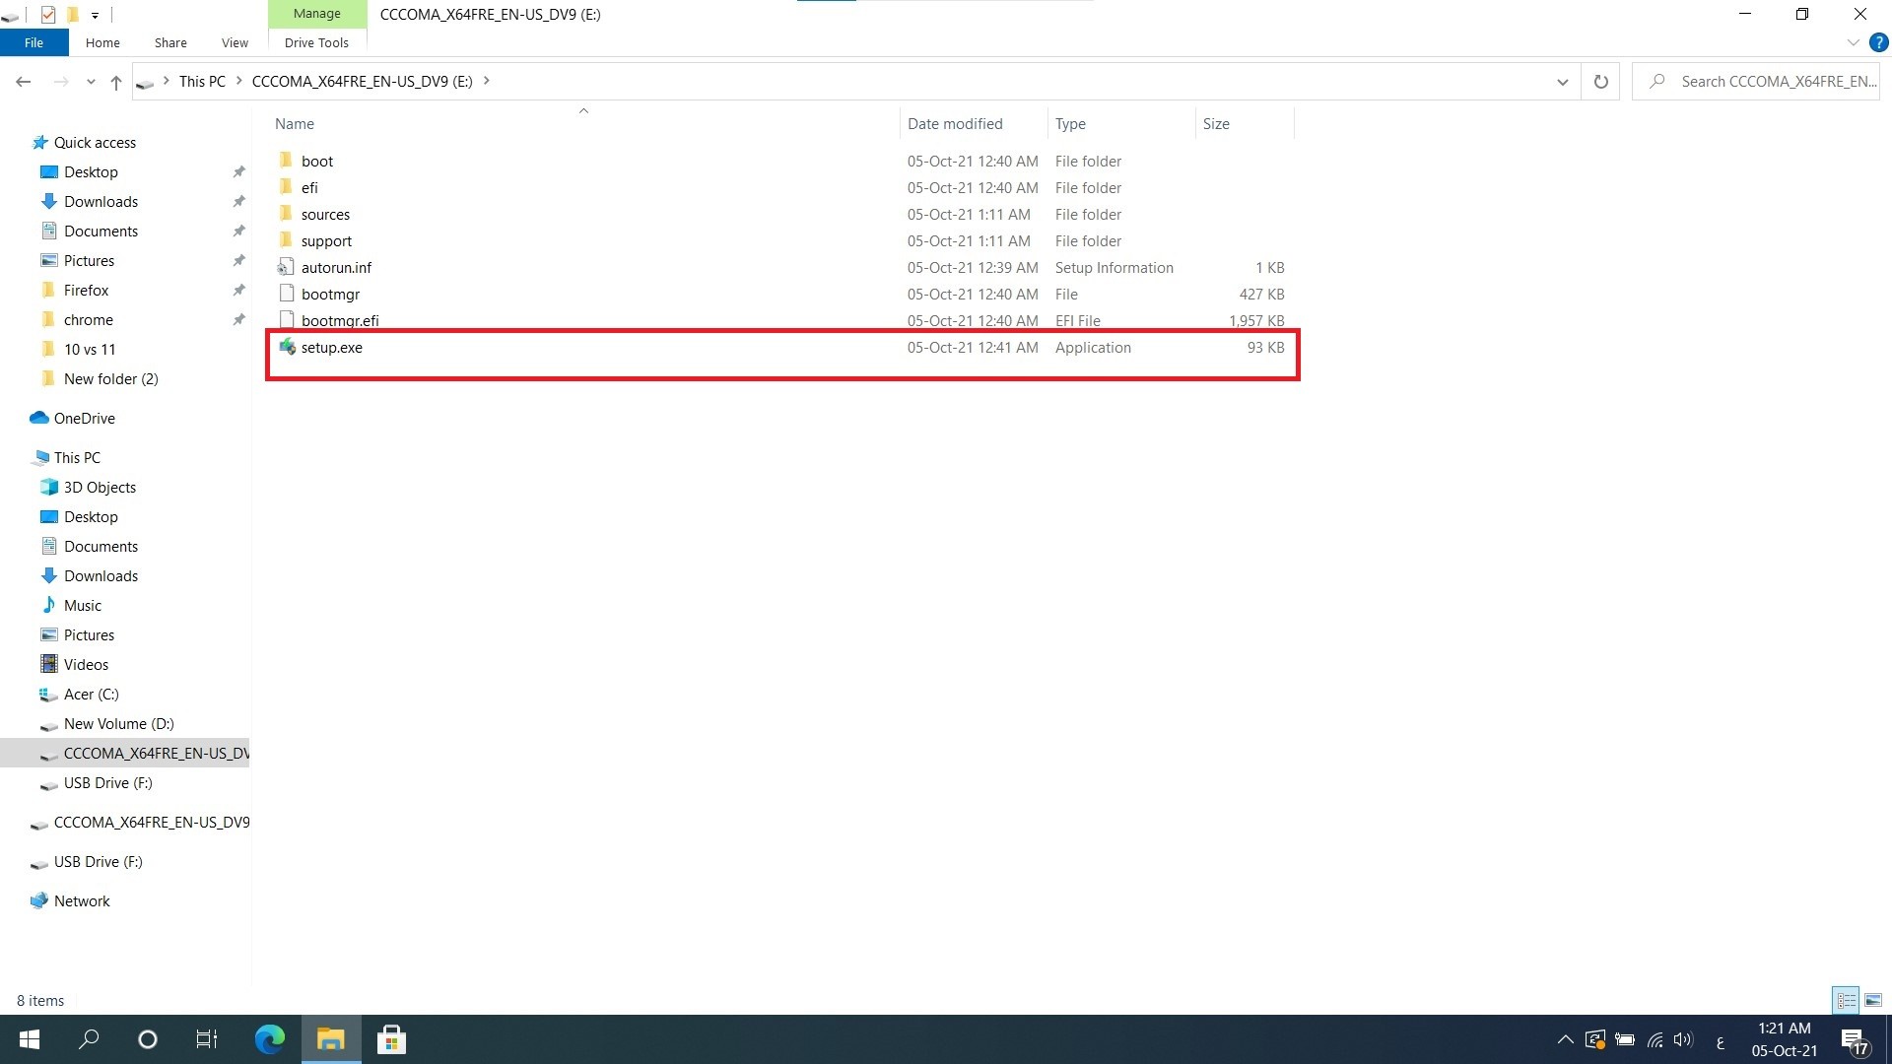Open USB Drive (F:) under This PC

click(x=107, y=782)
